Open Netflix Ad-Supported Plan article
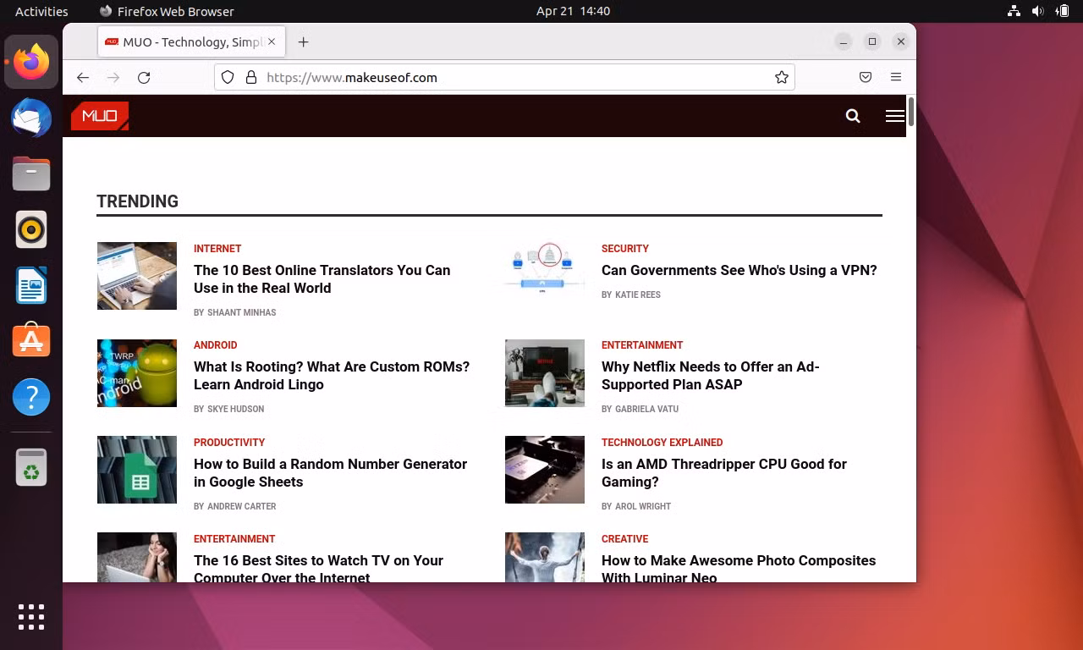The image size is (1083, 650). point(711,376)
